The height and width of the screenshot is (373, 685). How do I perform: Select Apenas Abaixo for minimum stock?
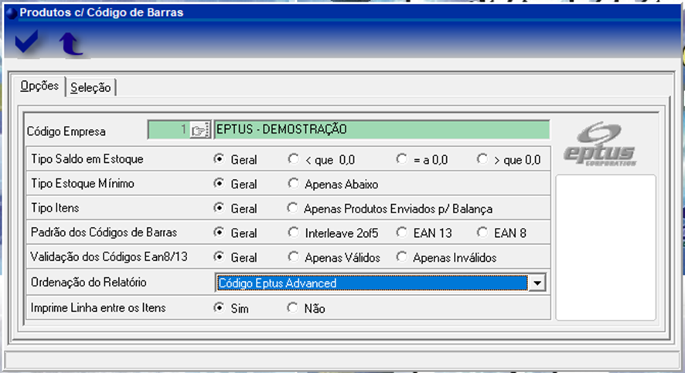293,185
